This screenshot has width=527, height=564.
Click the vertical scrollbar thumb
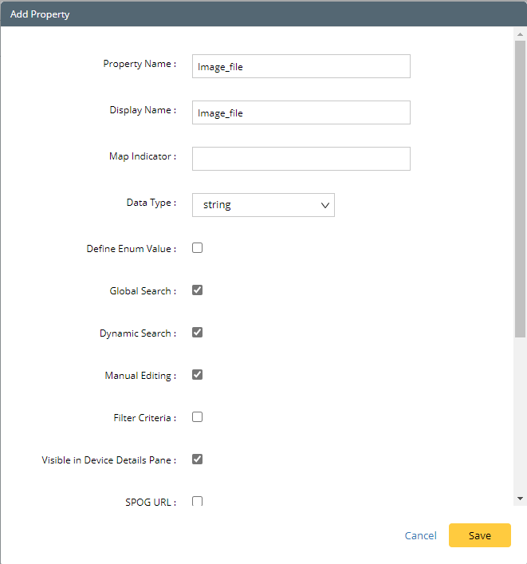tap(521, 187)
